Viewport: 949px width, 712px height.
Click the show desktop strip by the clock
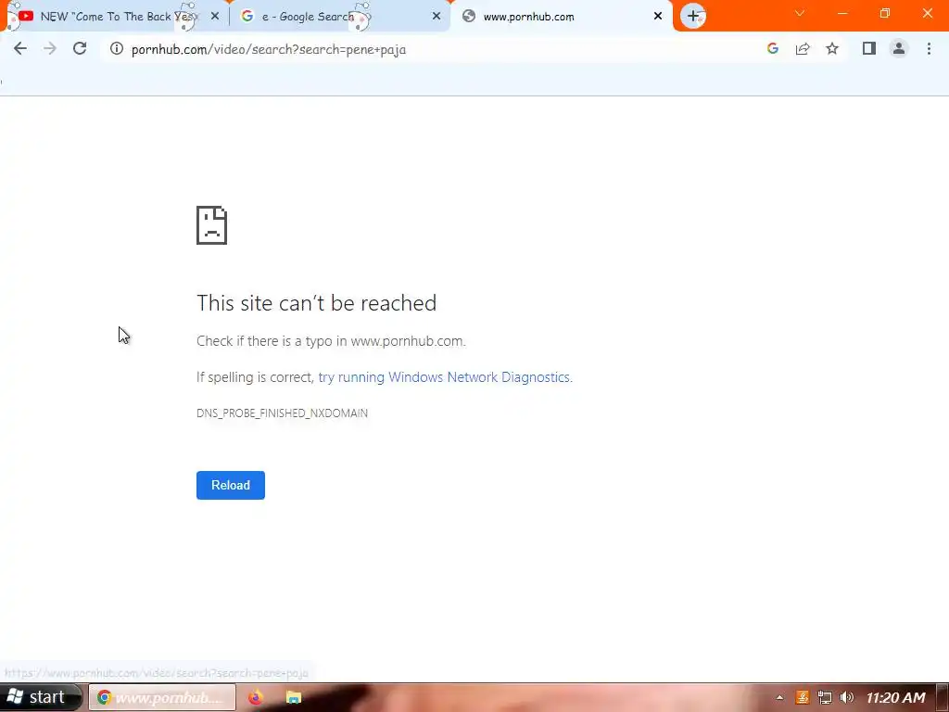tap(943, 697)
